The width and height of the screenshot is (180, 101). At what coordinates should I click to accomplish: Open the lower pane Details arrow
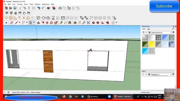coord(173,74)
